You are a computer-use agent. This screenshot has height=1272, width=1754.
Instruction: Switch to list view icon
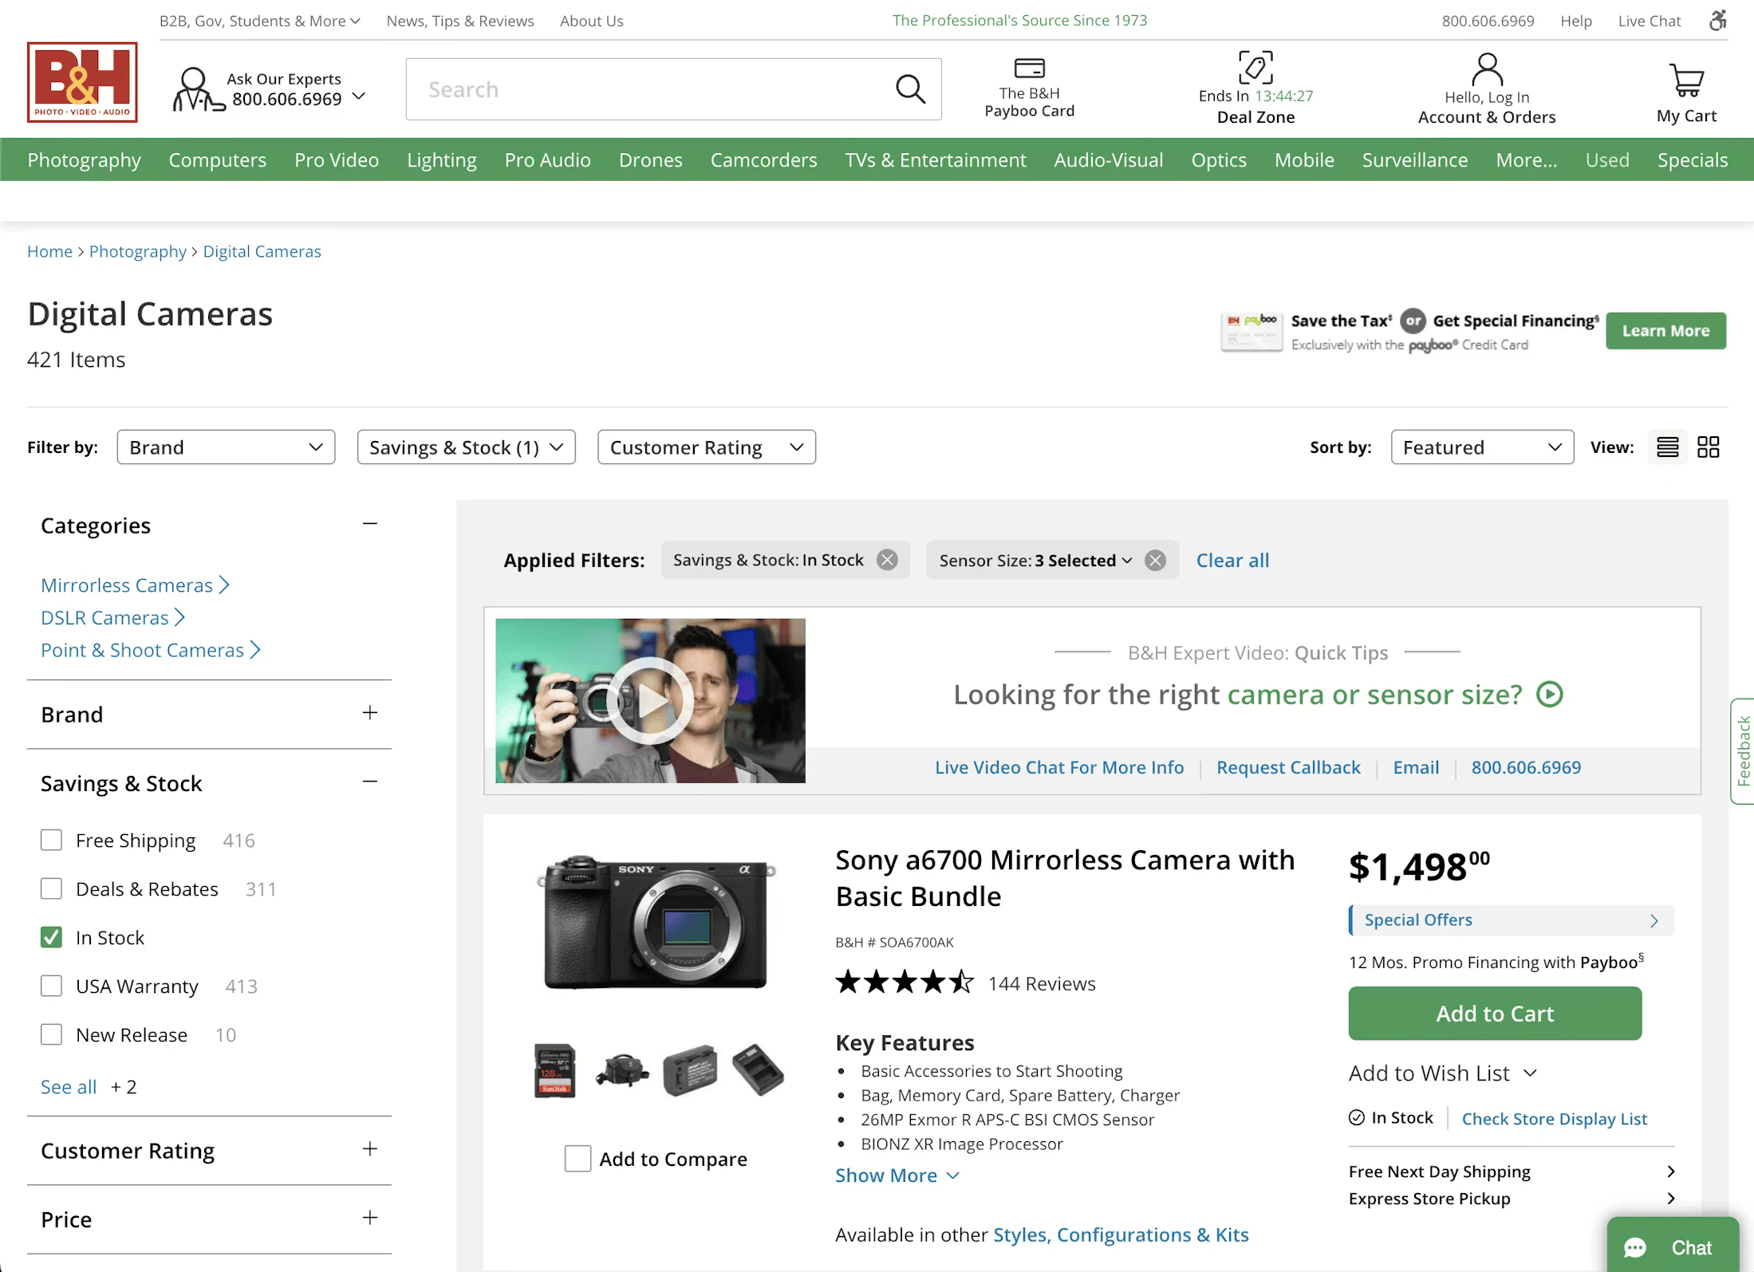click(1667, 447)
